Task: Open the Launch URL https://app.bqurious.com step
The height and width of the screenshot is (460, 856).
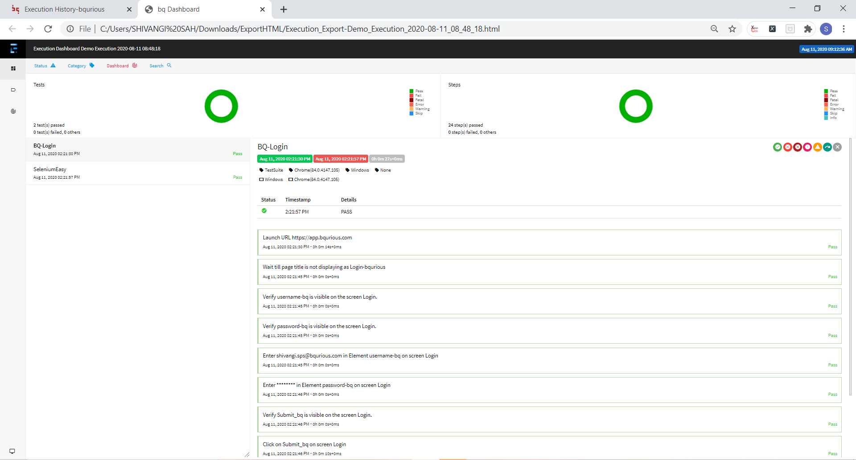Action: tap(549, 242)
